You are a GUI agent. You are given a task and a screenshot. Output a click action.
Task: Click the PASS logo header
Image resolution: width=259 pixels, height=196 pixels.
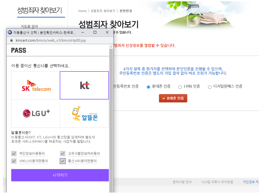[18, 50]
